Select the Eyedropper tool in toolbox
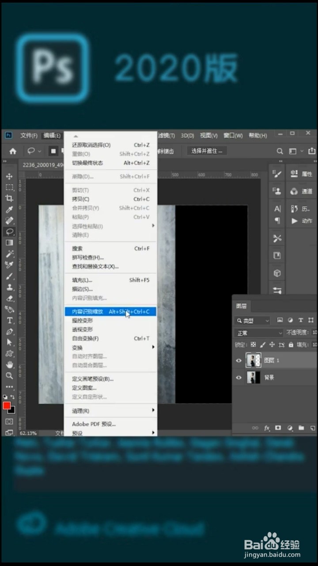Viewport: 318px width, 566px height. tap(9, 209)
